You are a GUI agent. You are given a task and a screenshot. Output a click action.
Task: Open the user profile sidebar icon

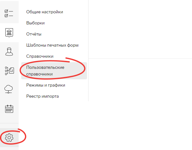pos(9,52)
